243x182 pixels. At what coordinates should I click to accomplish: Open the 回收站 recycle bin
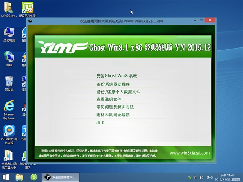coord(9,83)
